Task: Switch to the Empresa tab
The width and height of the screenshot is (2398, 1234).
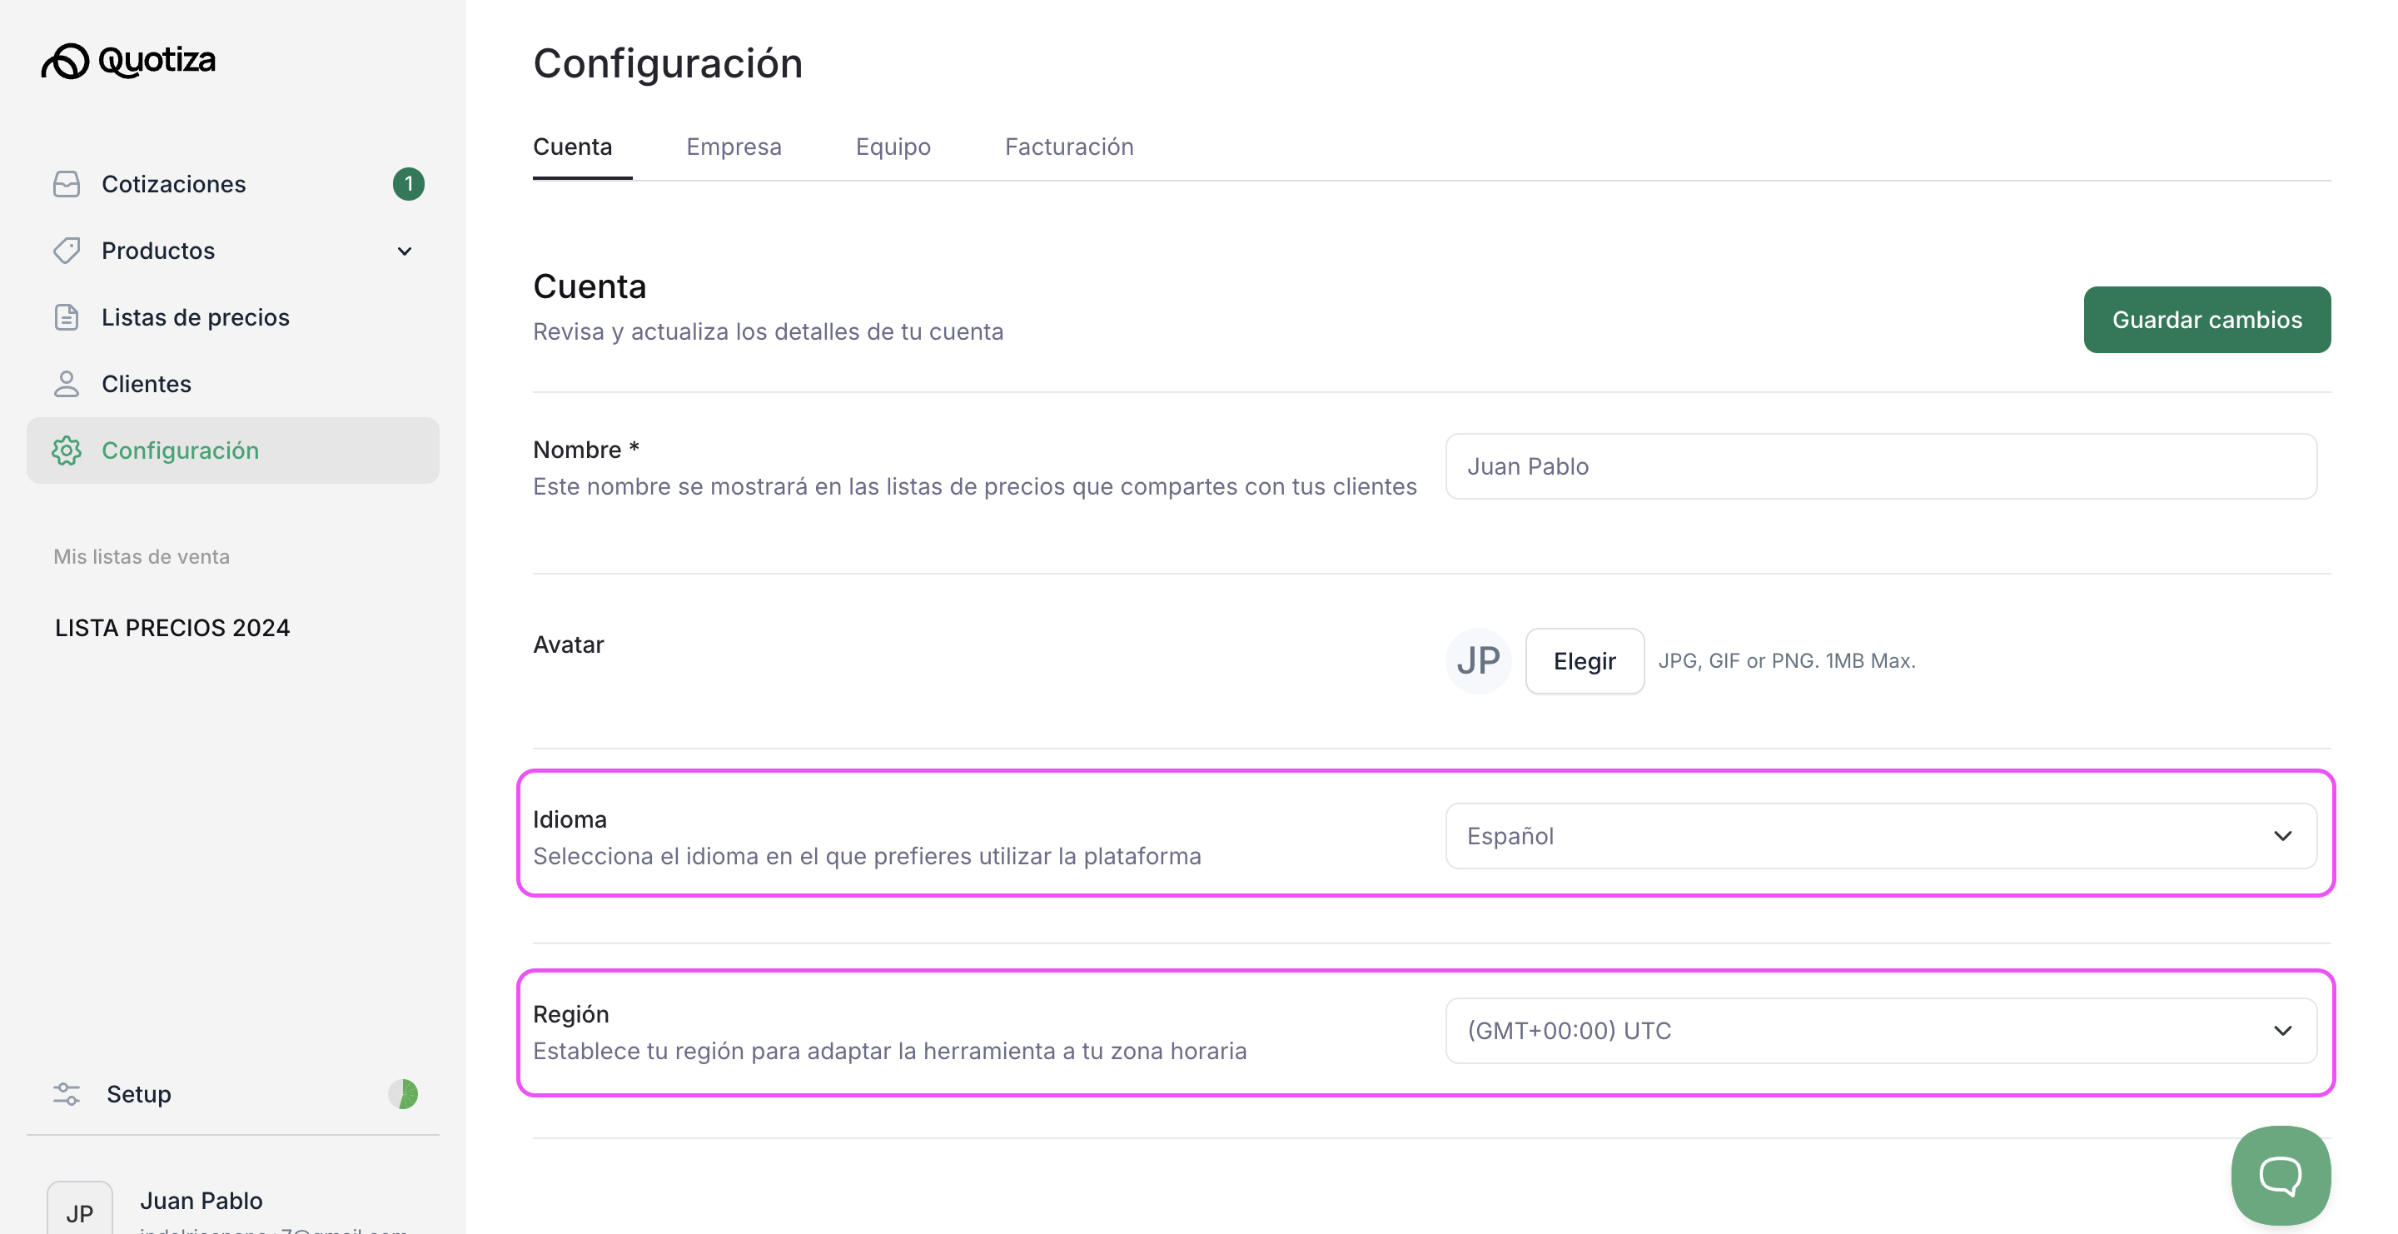Action: [x=734, y=147]
